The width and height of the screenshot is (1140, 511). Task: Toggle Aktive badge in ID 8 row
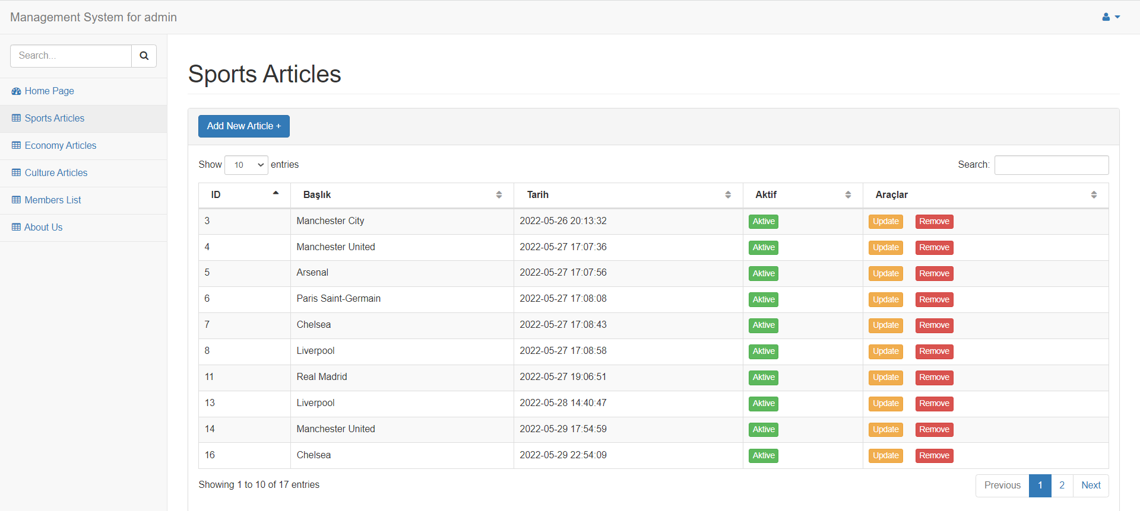click(764, 352)
